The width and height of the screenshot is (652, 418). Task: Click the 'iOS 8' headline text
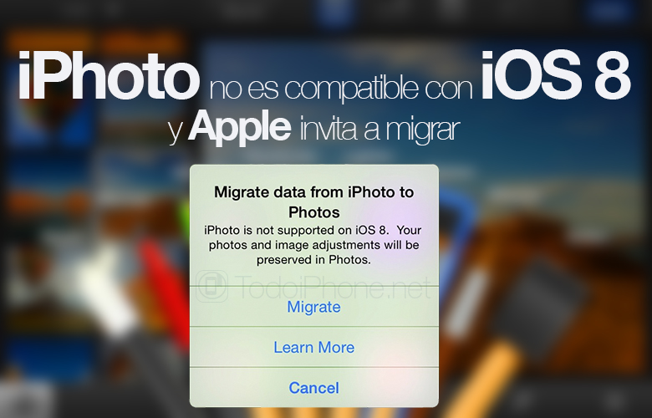click(556, 76)
